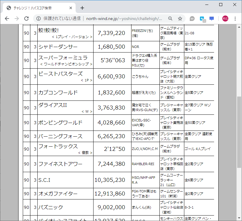Click player name こうちゃん
This screenshot has height=221, width=242.
140,76
